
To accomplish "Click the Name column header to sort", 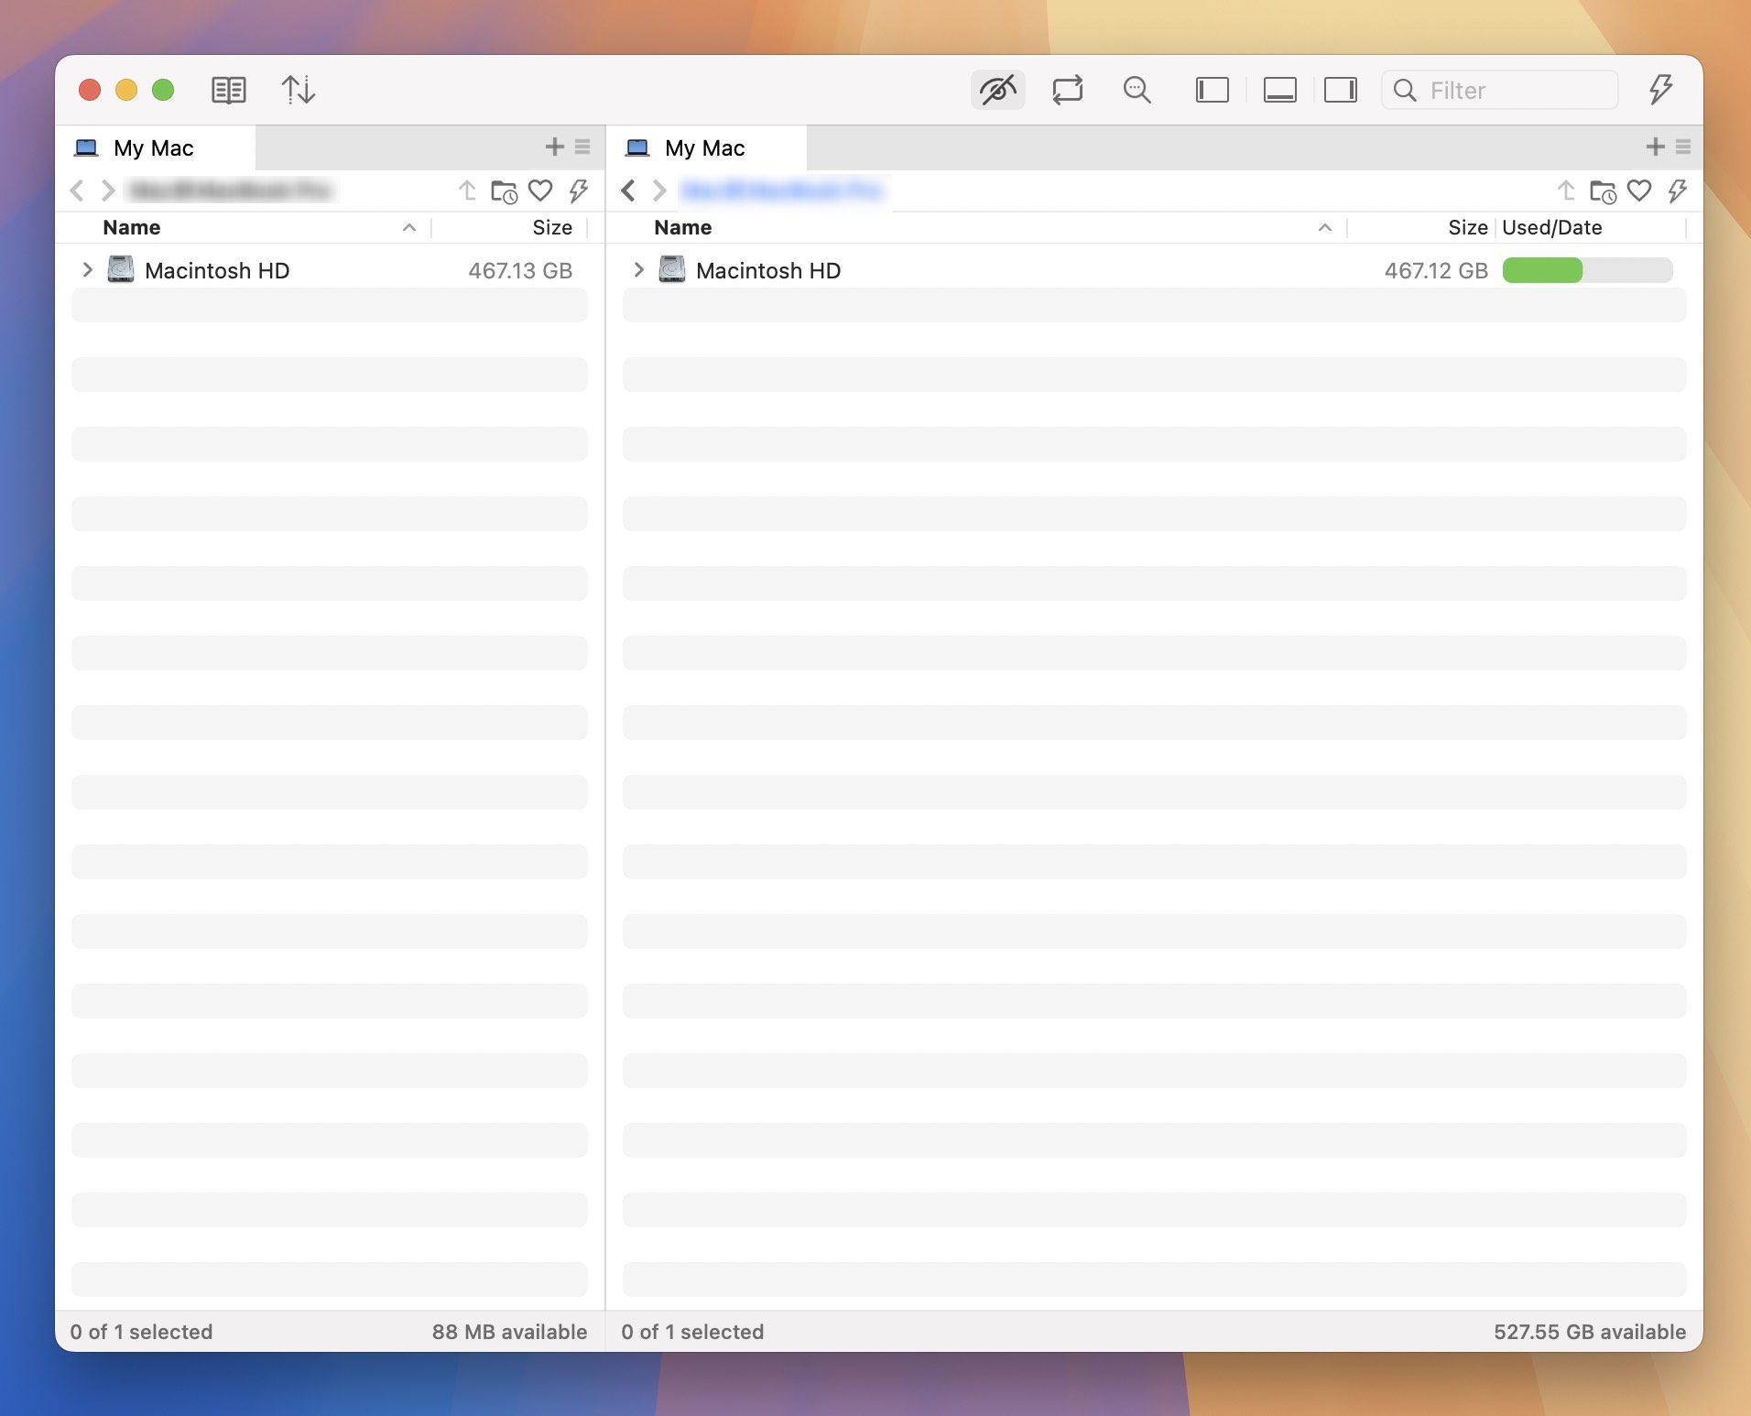I will tap(131, 227).
